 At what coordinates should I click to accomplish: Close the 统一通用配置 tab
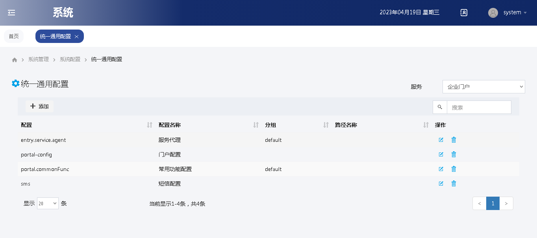(x=77, y=37)
